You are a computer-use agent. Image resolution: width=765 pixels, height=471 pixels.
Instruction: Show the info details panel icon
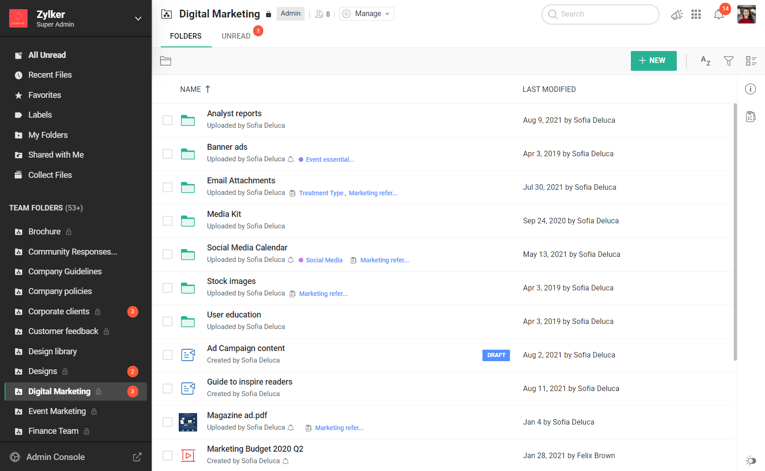[750, 89]
